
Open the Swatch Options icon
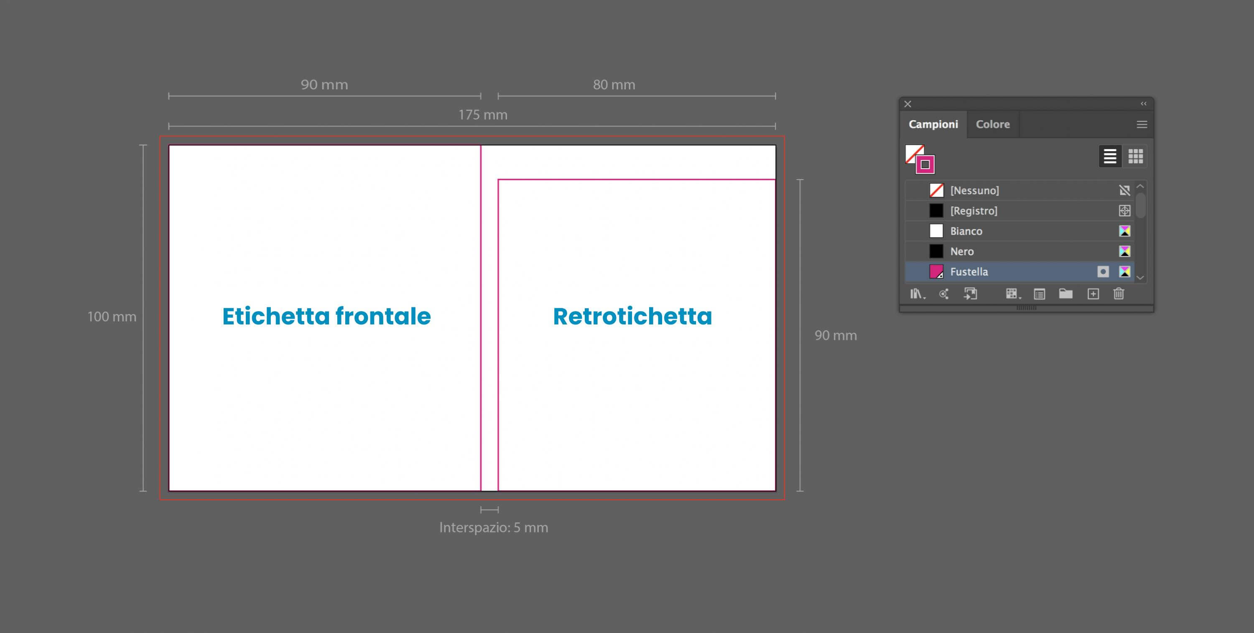[x=1039, y=294]
